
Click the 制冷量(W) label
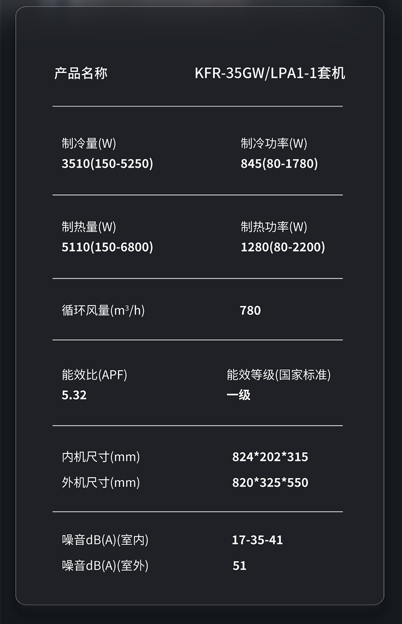(x=89, y=144)
